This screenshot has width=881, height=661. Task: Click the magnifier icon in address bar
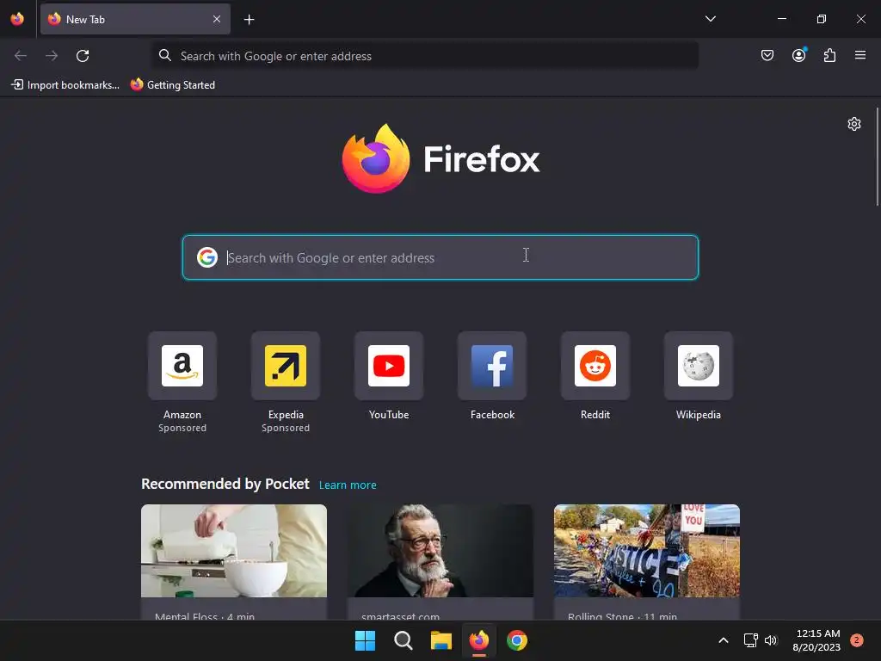point(164,55)
